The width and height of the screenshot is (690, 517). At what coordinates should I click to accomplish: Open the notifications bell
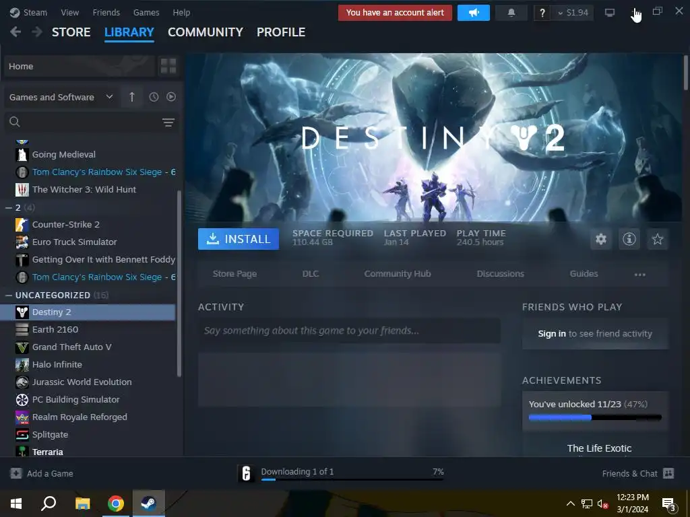pyautogui.click(x=511, y=13)
